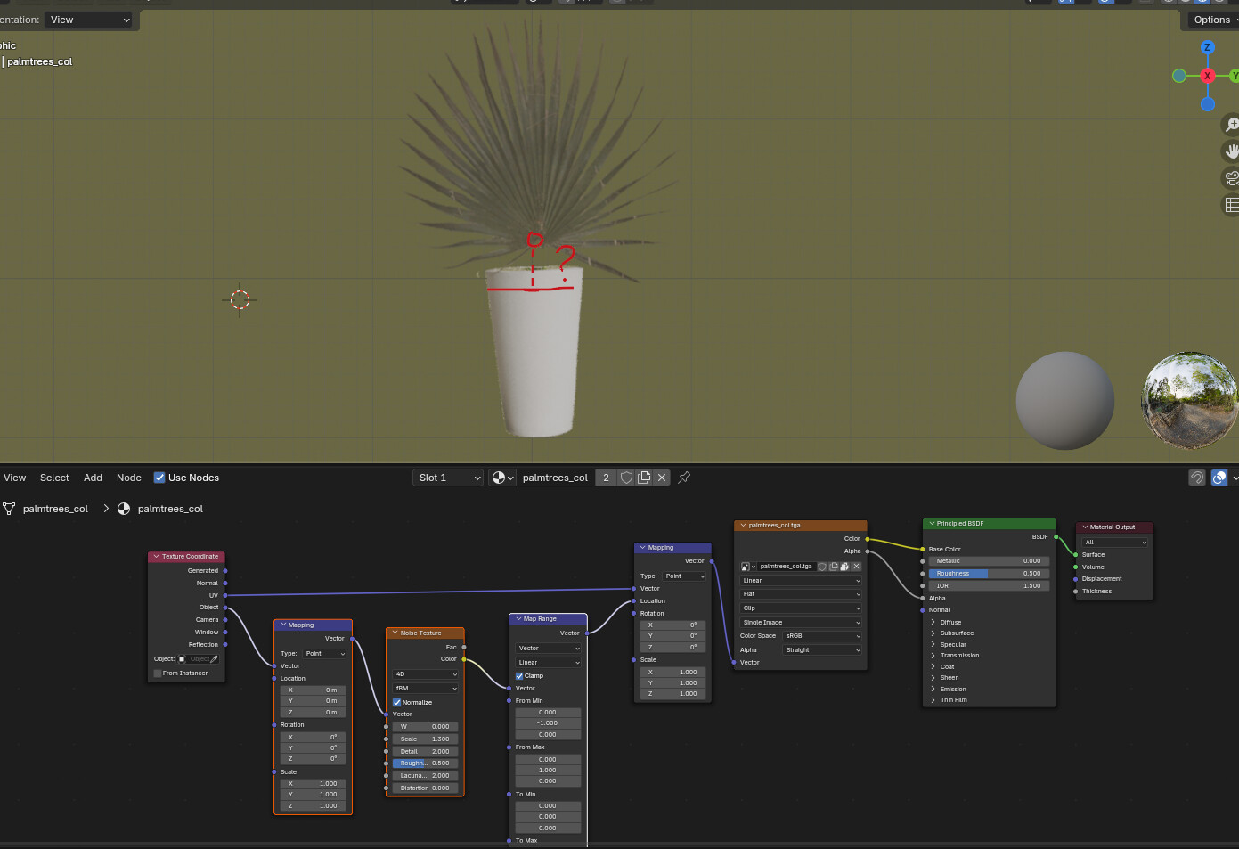Activate the viewport pan hand icon
The width and height of the screenshot is (1239, 849).
[x=1232, y=151]
